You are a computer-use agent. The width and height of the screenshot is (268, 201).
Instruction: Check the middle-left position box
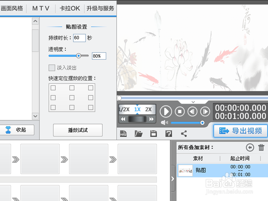pos(53,97)
